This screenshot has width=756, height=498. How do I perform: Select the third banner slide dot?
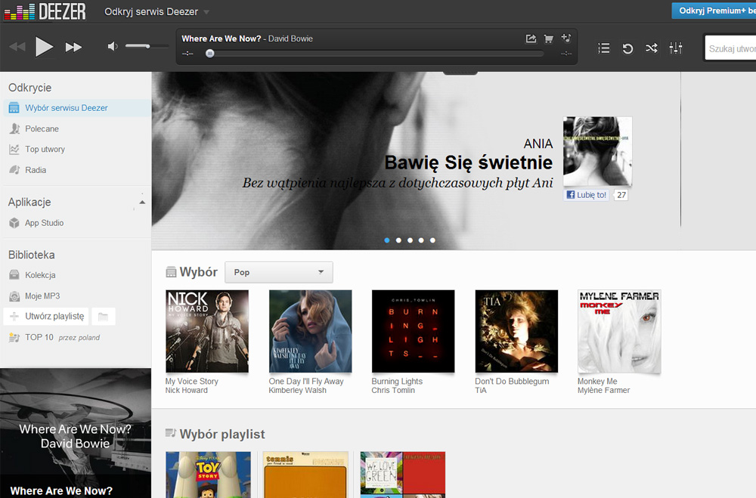410,240
